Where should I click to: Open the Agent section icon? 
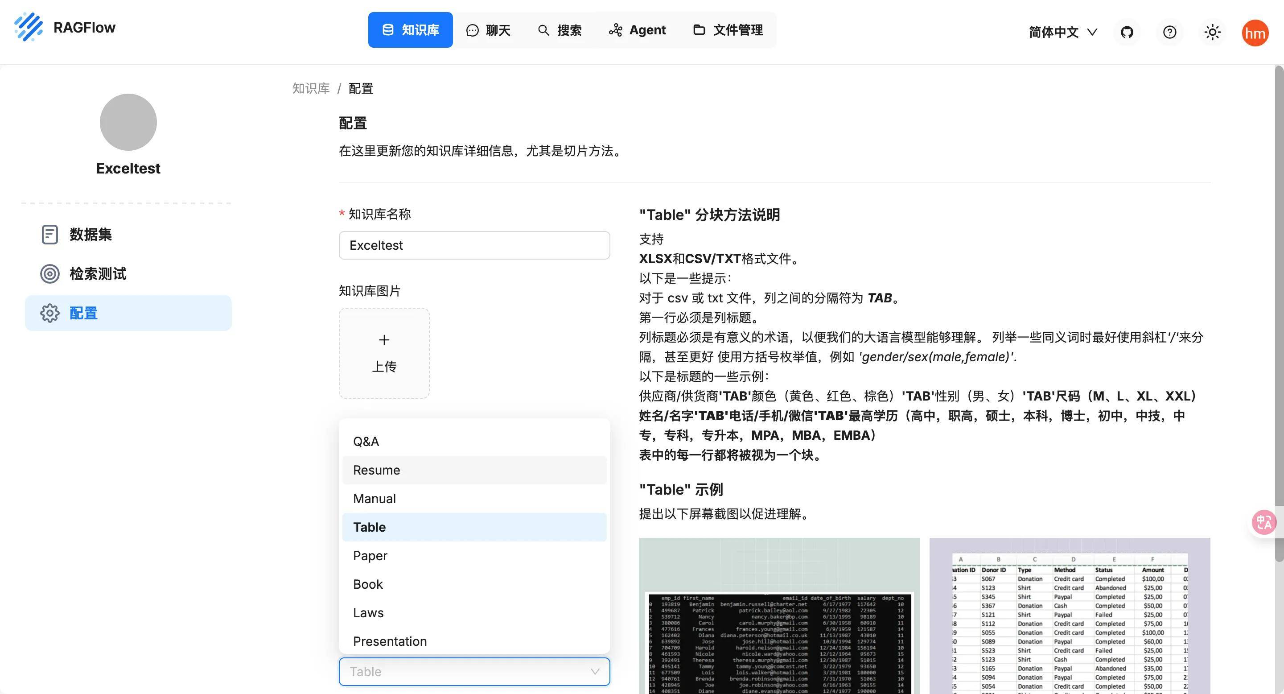coord(615,30)
